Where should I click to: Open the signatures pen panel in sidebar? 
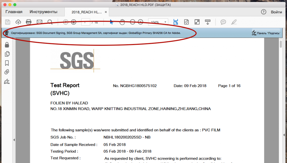(x=7, y=82)
